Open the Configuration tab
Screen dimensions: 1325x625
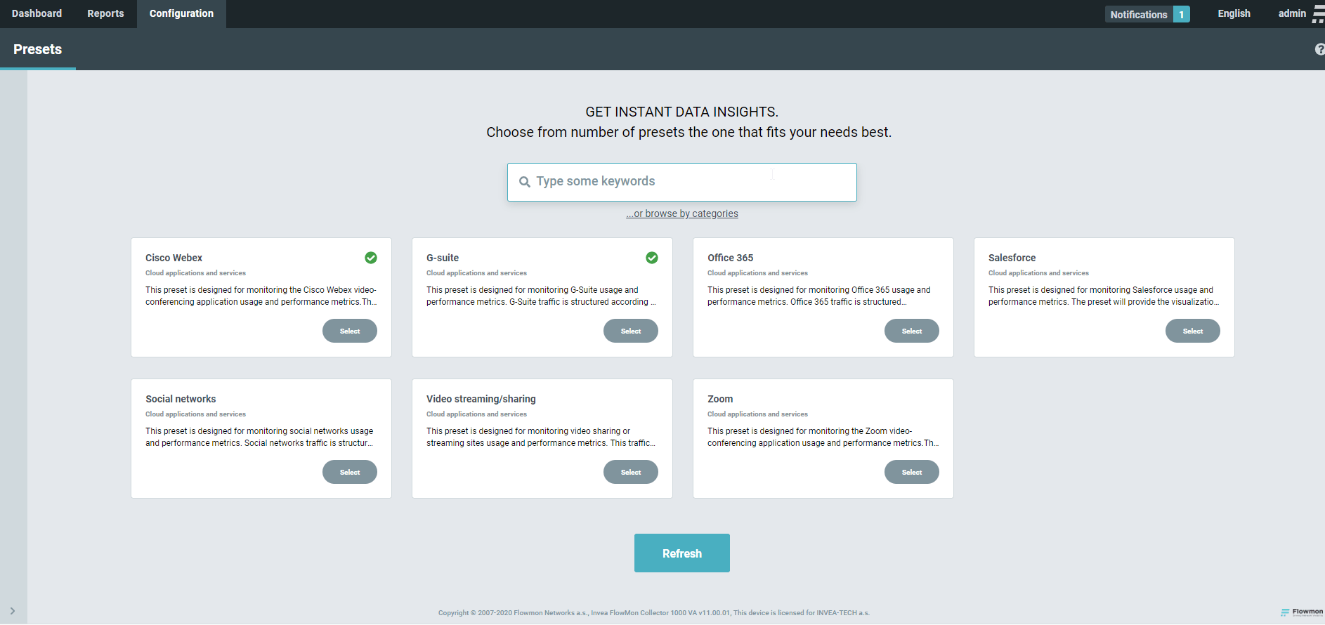tap(181, 14)
